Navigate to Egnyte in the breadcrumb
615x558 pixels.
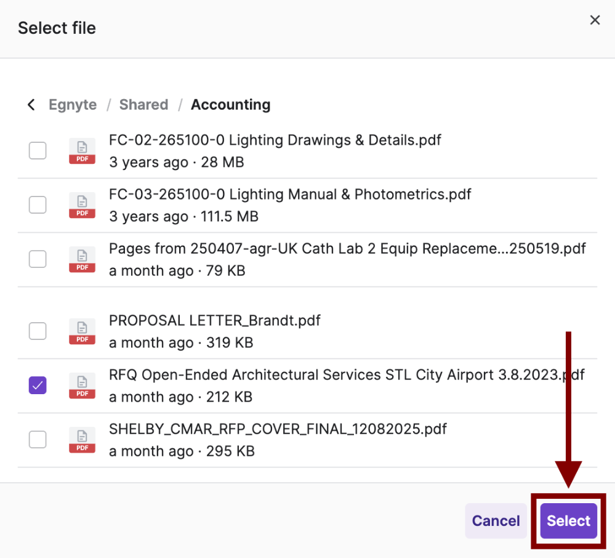[x=73, y=105]
